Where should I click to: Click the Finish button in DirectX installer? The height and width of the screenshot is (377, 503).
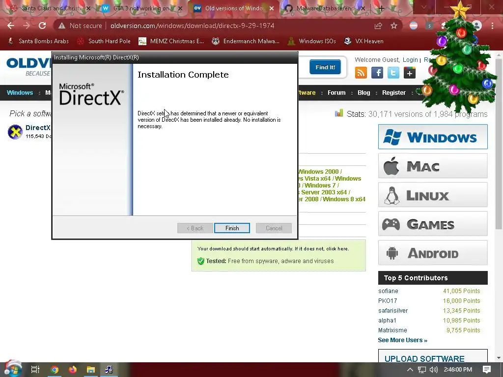pyautogui.click(x=232, y=228)
